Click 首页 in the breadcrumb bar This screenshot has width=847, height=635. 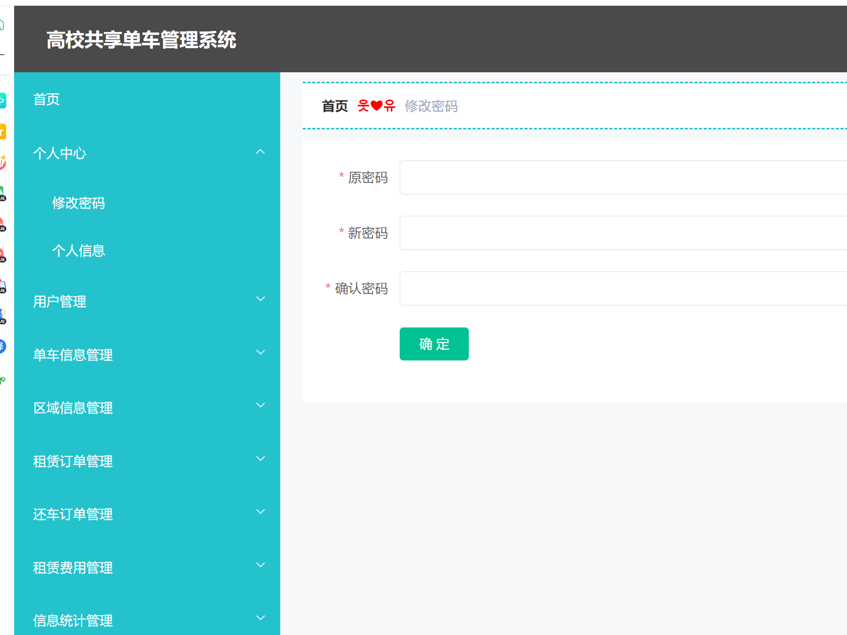pyautogui.click(x=335, y=106)
